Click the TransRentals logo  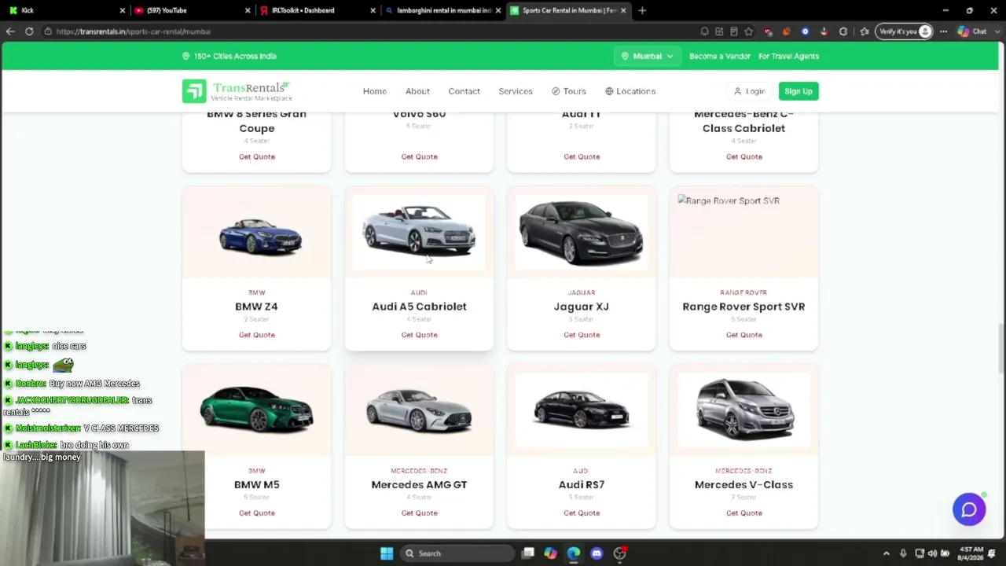click(237, 91)
